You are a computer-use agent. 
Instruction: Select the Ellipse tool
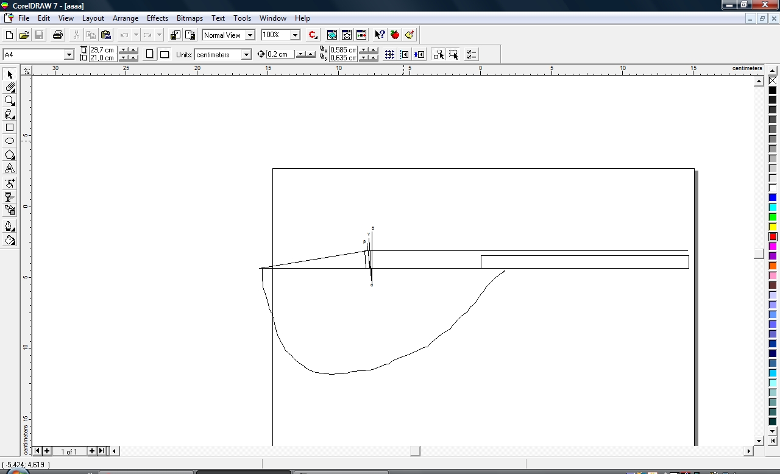tap(10, 141)
